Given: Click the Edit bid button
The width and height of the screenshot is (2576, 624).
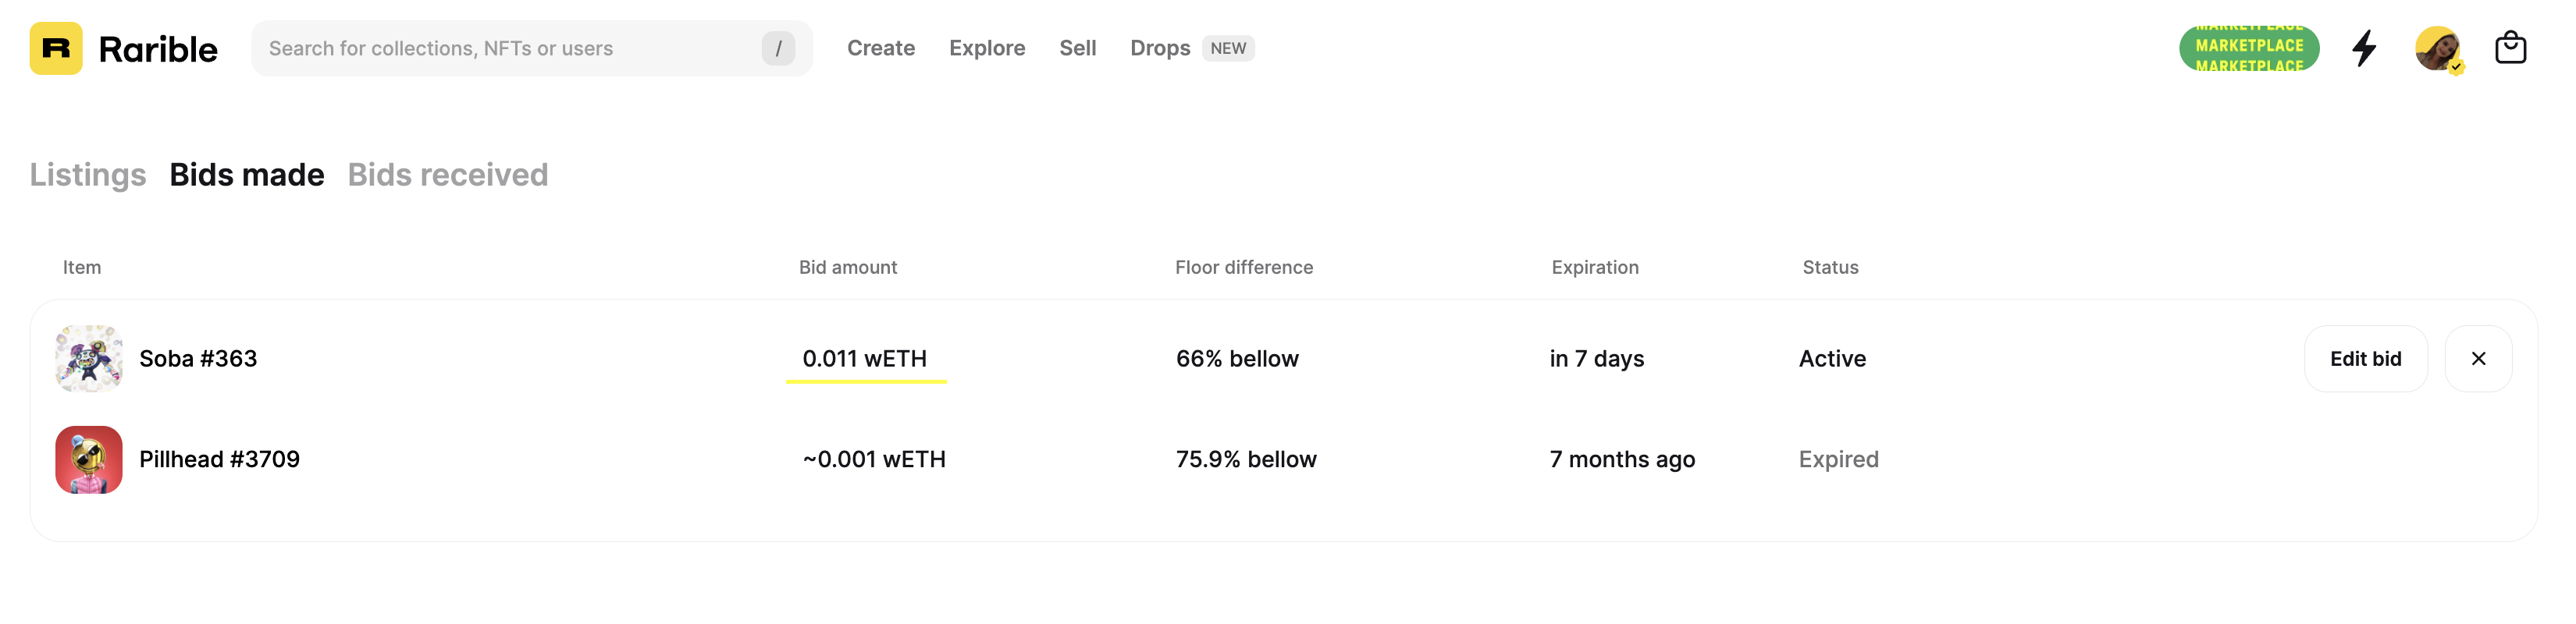Looking at the screenshot, I should (2365, 358).
